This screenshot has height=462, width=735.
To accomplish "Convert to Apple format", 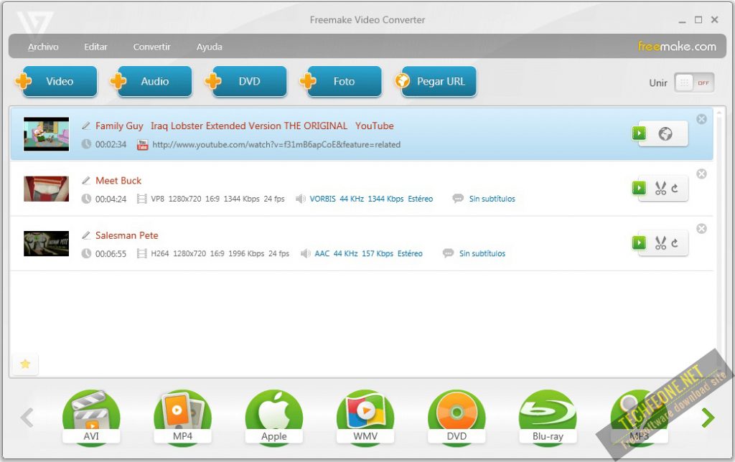I will [273, 418].
